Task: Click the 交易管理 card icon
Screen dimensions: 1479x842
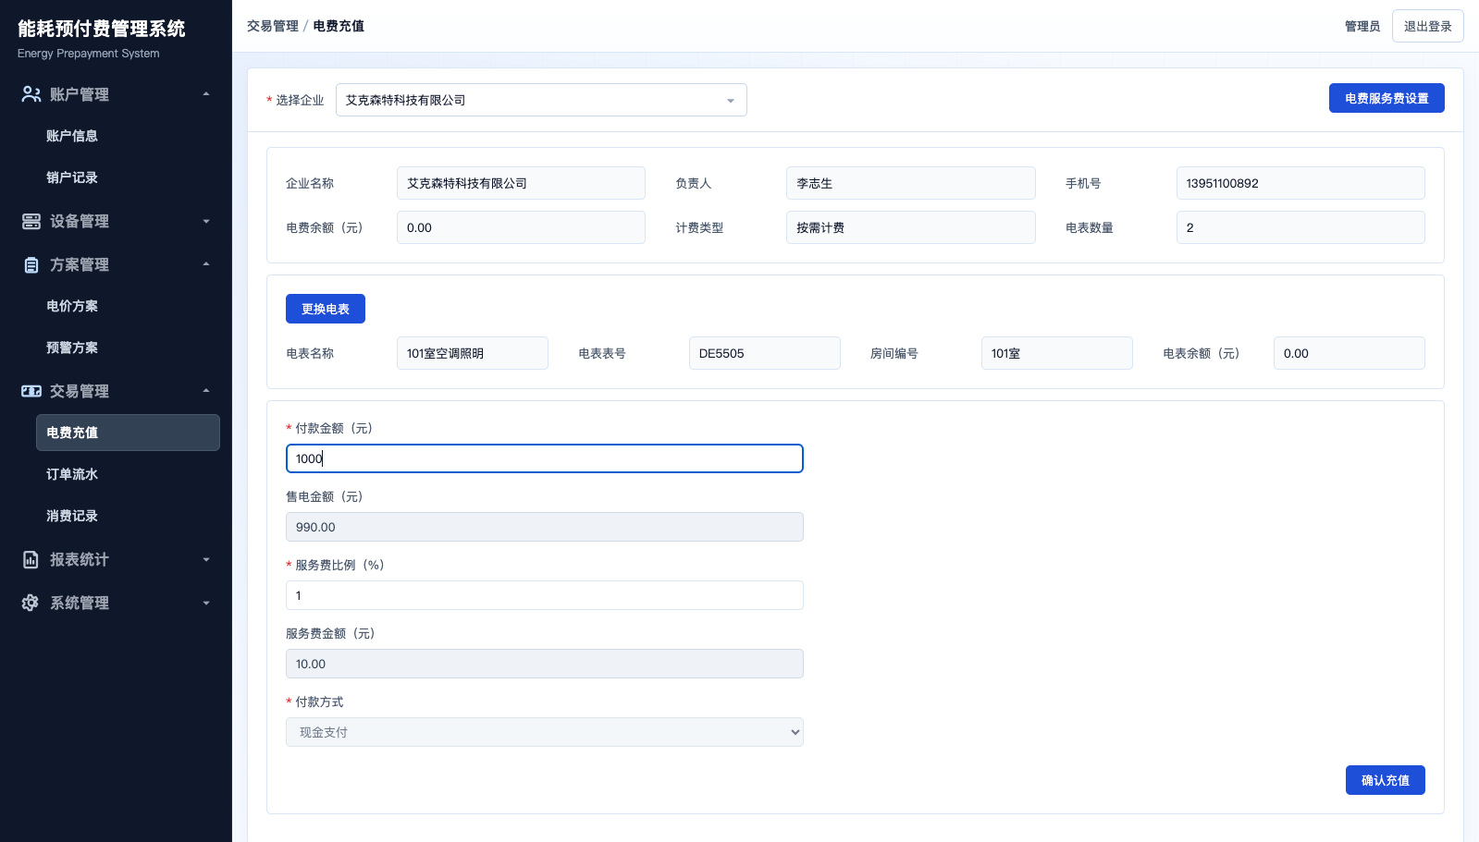Action: pyautogui.click(x=31, y=391)
